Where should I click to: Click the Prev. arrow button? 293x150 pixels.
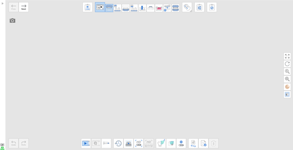(x=14, y=7)
